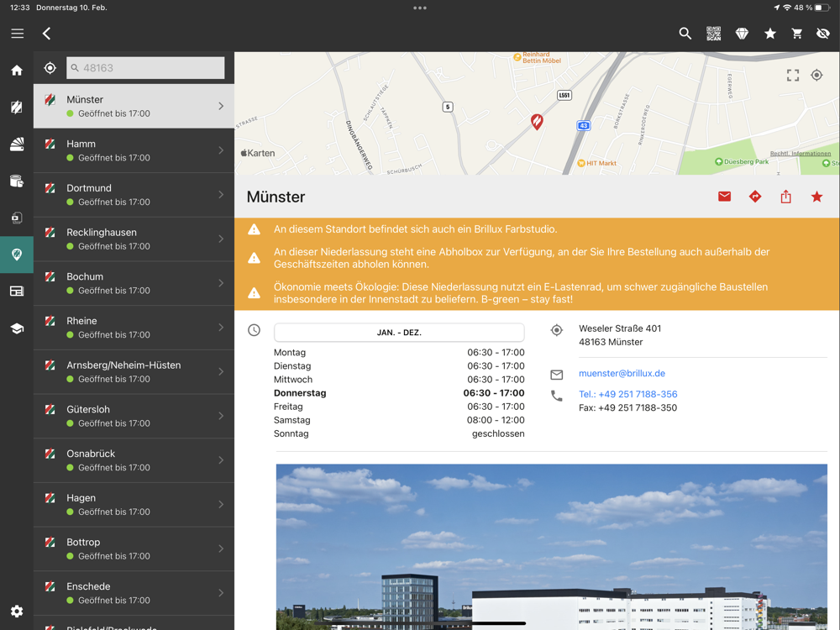Share the Münster branch
The height and width of the screenshot is (630, 840).
coord(786,197)
